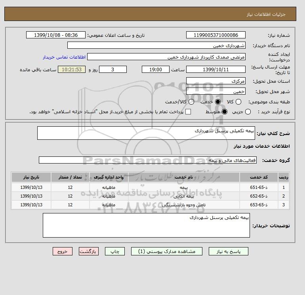Click the کد خدمت column header
Image resolution: width=305 pixels, height=295 pixels.
click(259, 177)
